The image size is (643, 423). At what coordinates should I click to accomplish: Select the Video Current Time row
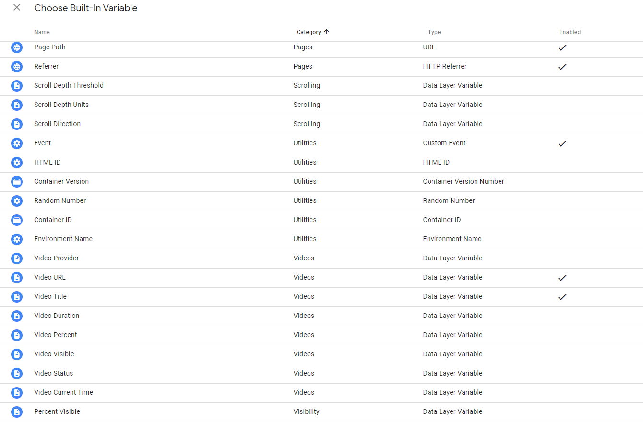[63, 392]
